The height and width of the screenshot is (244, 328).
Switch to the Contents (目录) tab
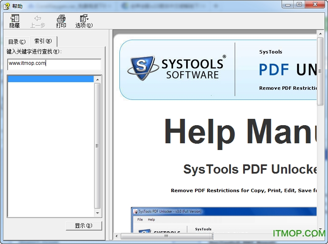click(x=17, y=42)
